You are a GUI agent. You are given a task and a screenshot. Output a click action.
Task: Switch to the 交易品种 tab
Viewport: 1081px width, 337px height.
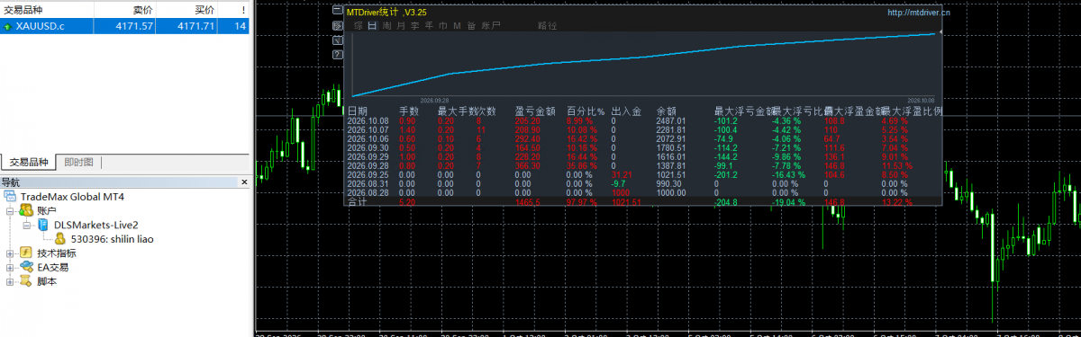(x=29, y=163)
